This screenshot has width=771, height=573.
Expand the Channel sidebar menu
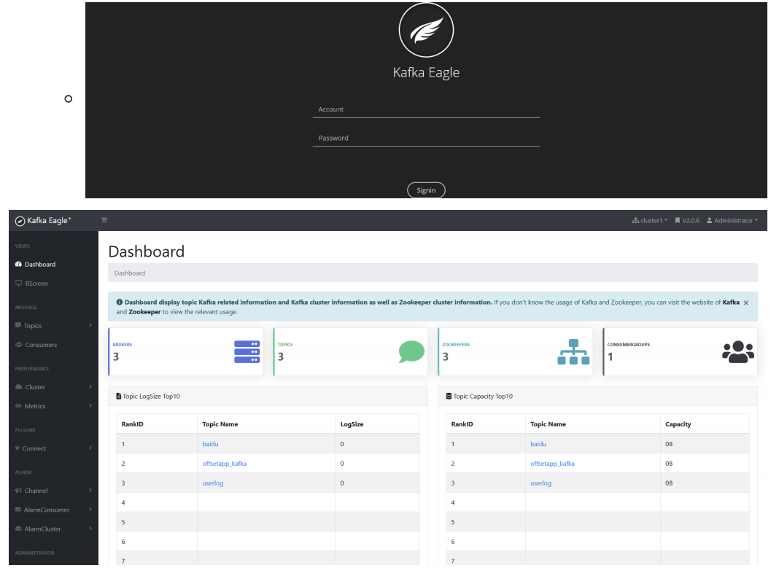coord(53,491)
